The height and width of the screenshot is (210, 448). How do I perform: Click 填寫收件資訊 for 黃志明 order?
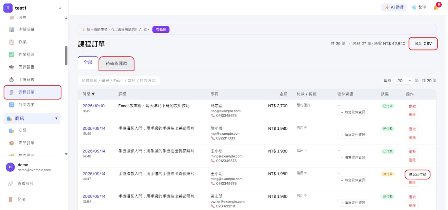pyautogui.click(x=353, y=203)
